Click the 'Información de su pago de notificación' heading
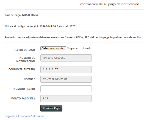The width and height of the screenshot is (144, 120). tap(109, 4)
